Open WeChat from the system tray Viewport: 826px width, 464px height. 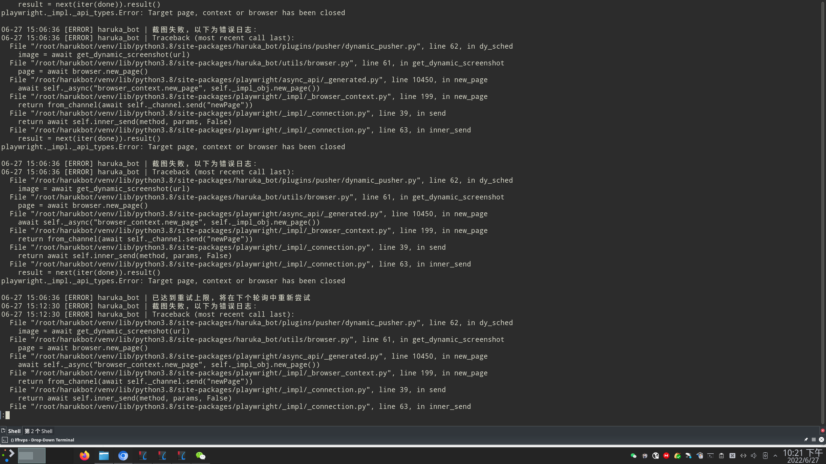point(633,455)
